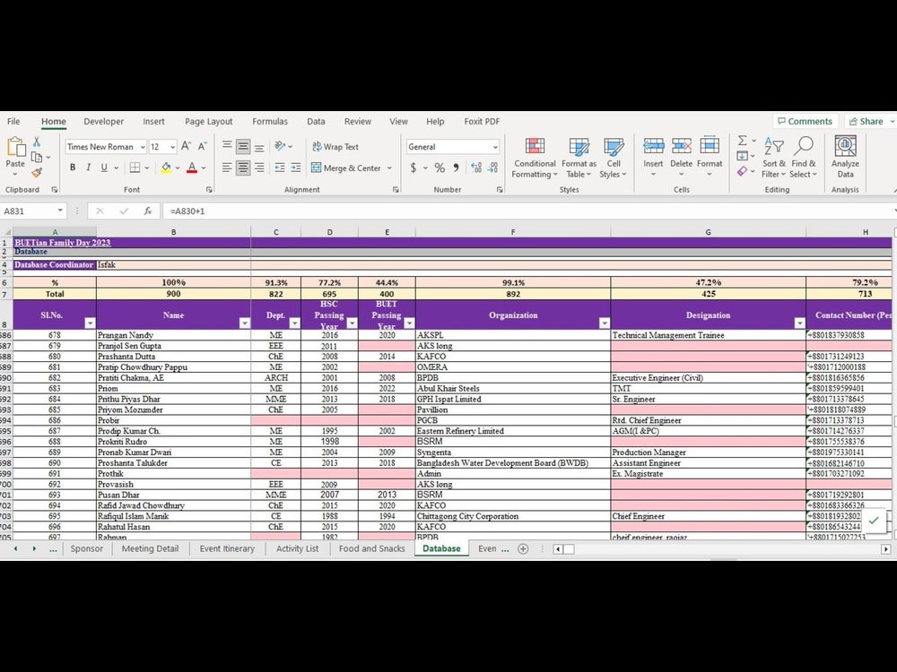This screenshot has height=672, width=897.
Task: Apply the Borders button
Action: (135, 168)
